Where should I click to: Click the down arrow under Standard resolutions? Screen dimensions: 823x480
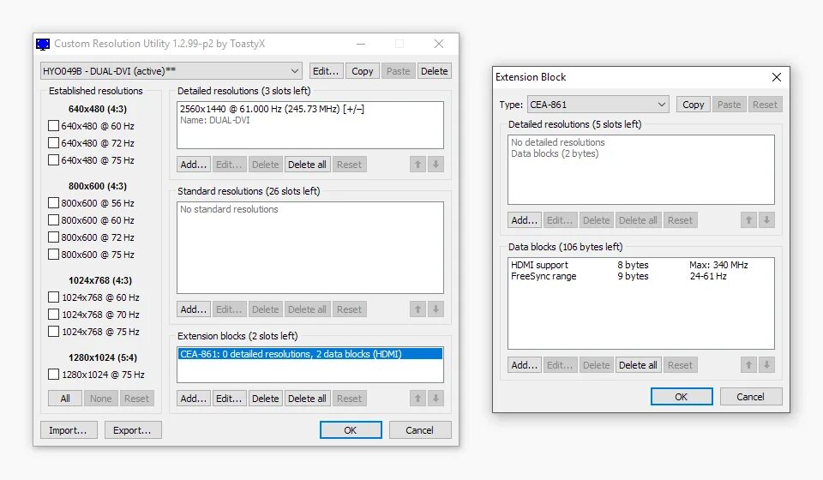point(436,309)
